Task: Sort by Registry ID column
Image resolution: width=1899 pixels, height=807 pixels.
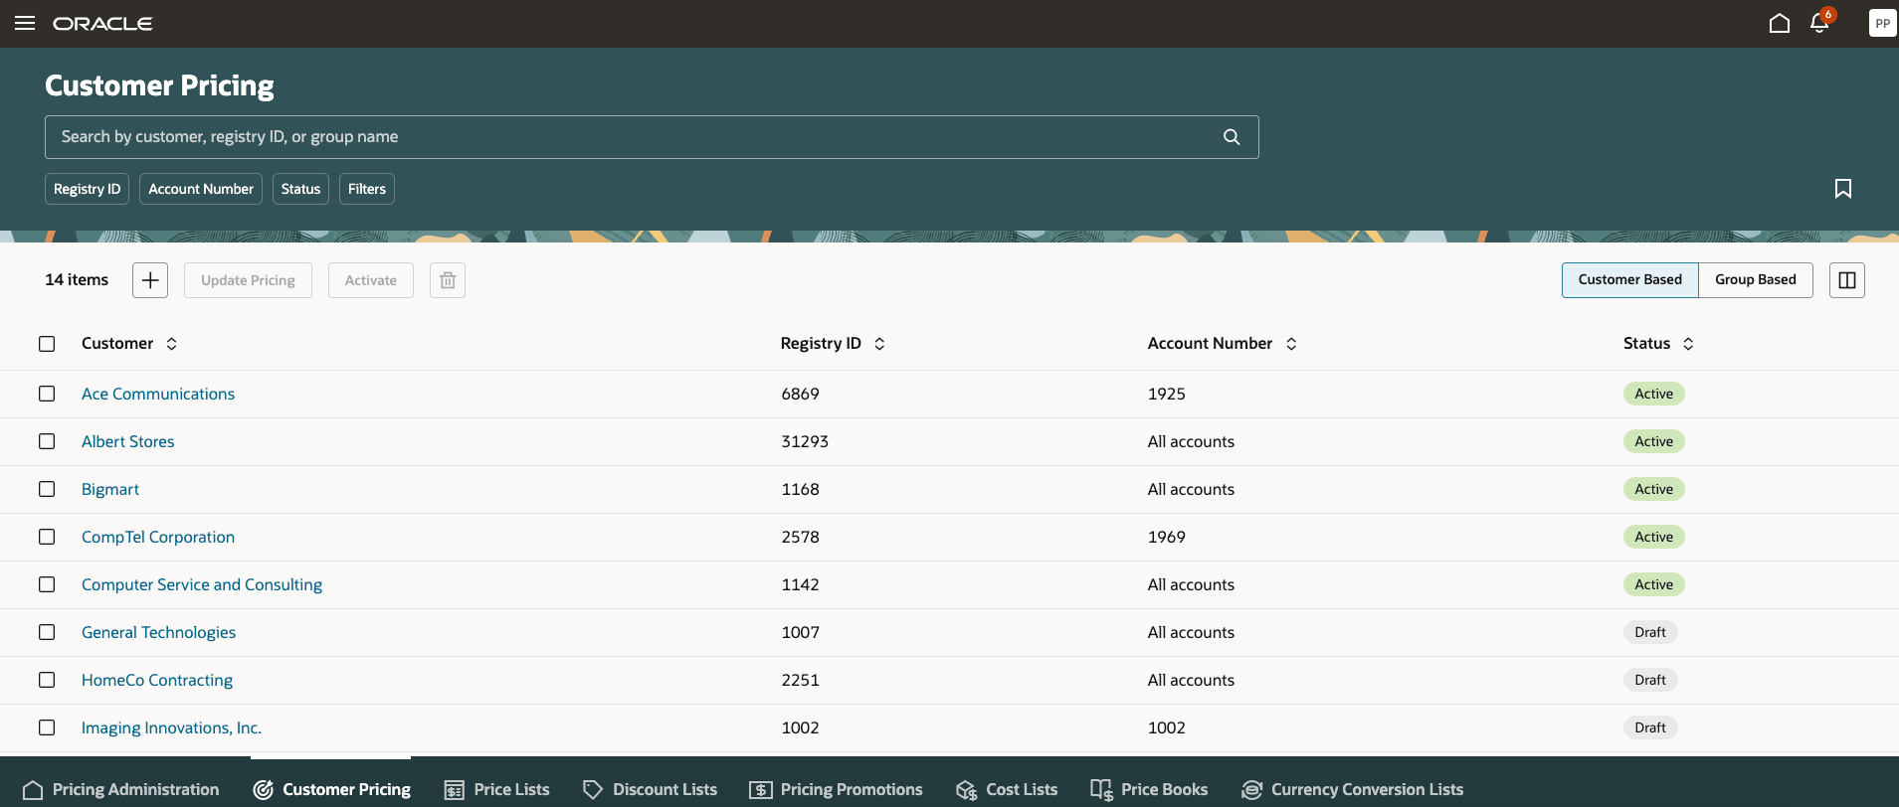Action: (879, 344)
